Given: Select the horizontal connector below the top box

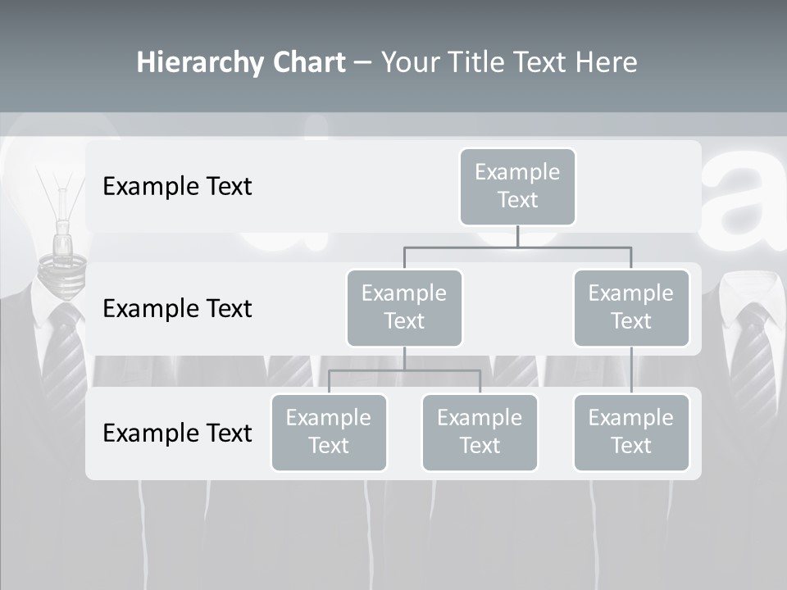Looking at the screenshot, I should point(517,247).
